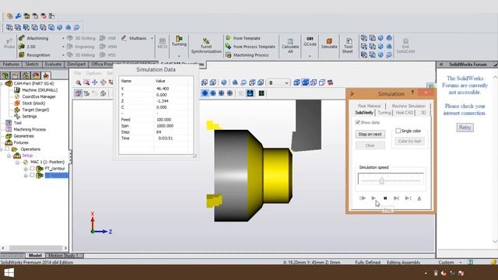This screenshot has width=498, height=280.
Task: Open the combo box showing 8
Action: [x=279, y=82]
